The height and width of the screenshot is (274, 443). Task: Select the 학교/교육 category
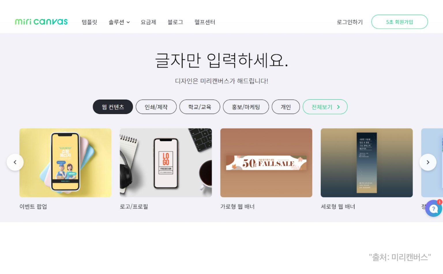(x=200, y=107)
